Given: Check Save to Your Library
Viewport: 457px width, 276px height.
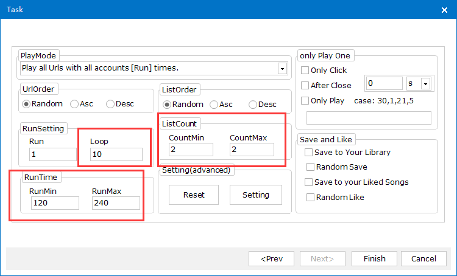Looking at the screenshot, I should click(x=309, y=152).
